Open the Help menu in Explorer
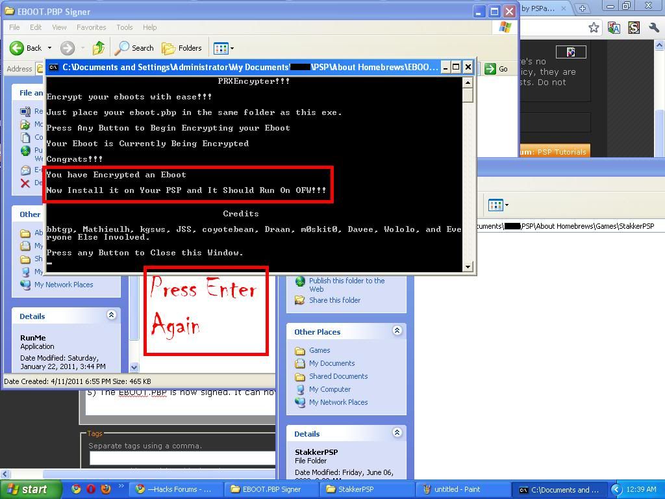Image resolution: width=665 pixels, height=499 pixels. 150,27
